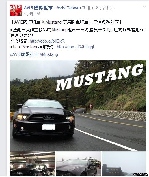This screenshot has width=149, height=177.
Task: Click the pony emblem on car grille
Action: (49, 118)
